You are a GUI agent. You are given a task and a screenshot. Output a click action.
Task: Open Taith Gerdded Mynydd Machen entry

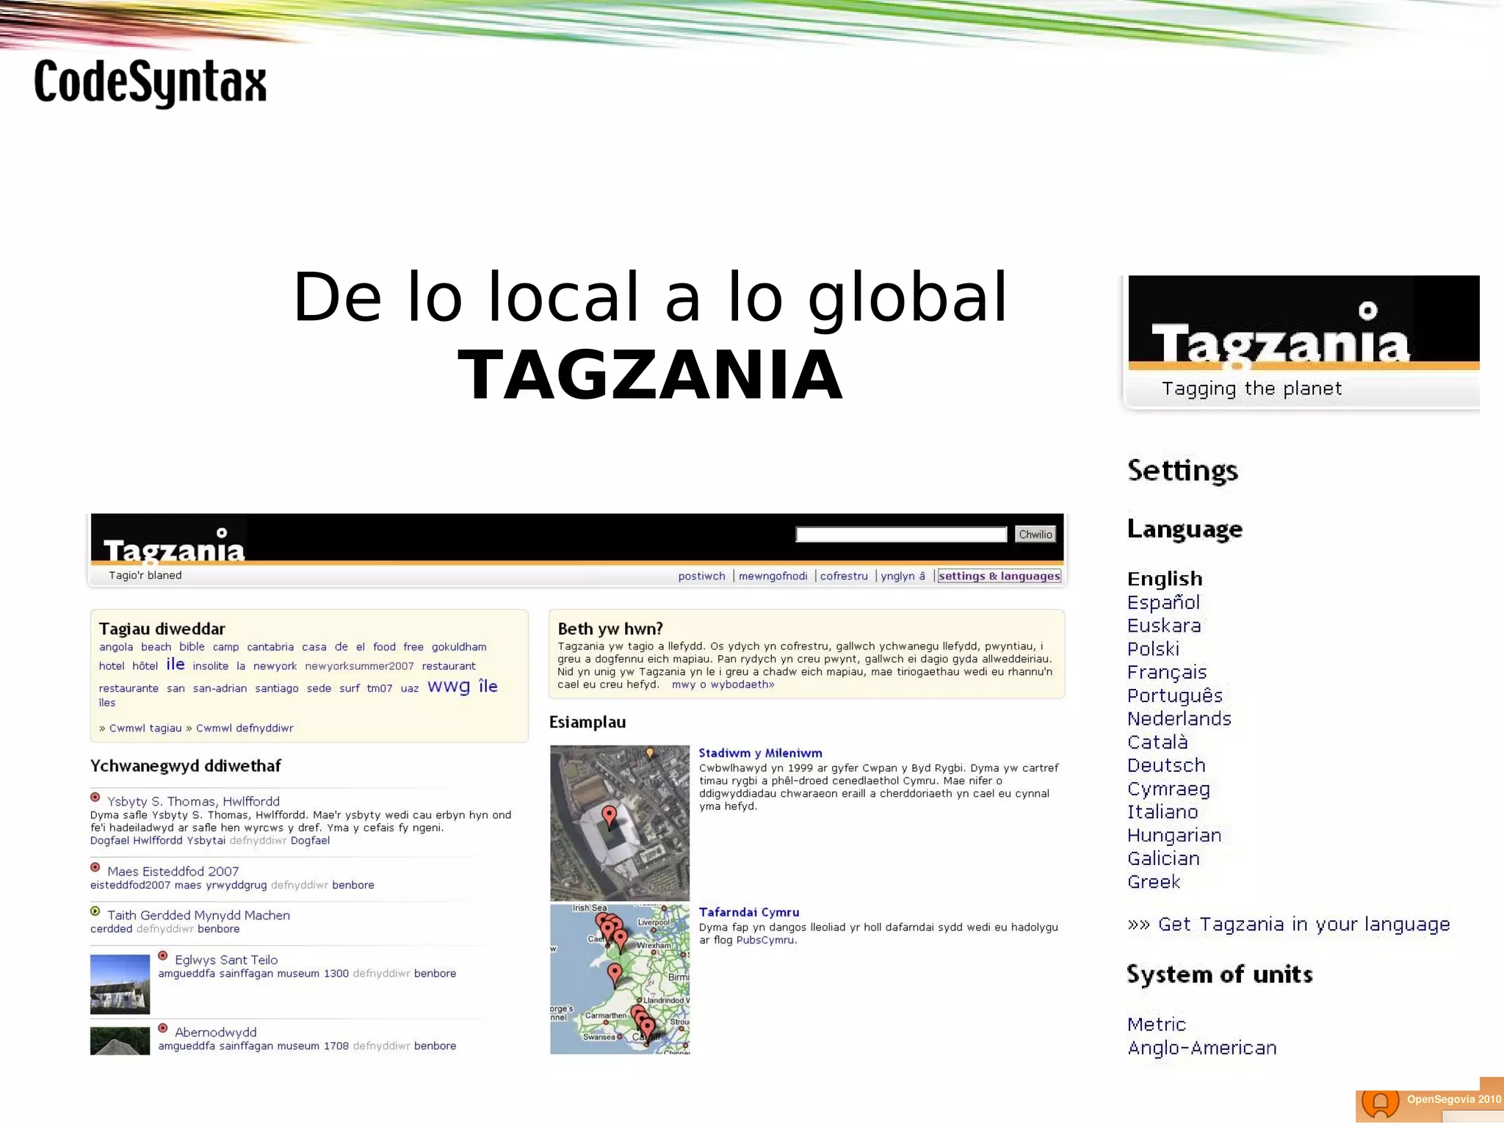198,915
